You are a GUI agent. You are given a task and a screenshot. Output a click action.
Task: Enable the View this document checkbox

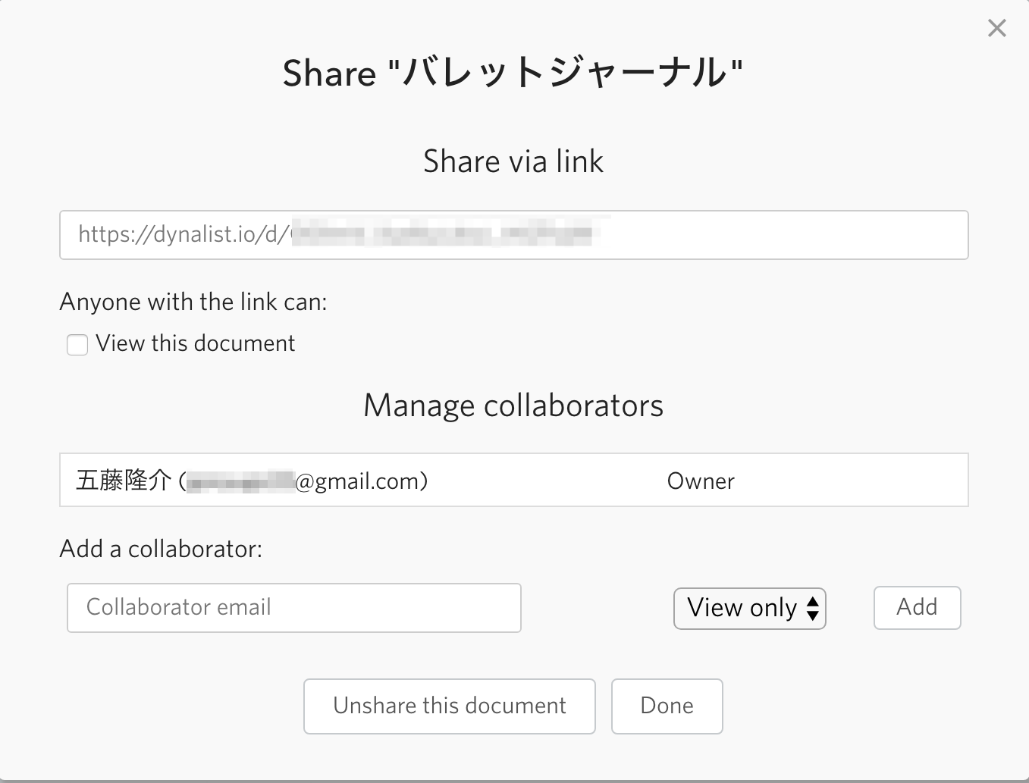[x=77, y=345]
